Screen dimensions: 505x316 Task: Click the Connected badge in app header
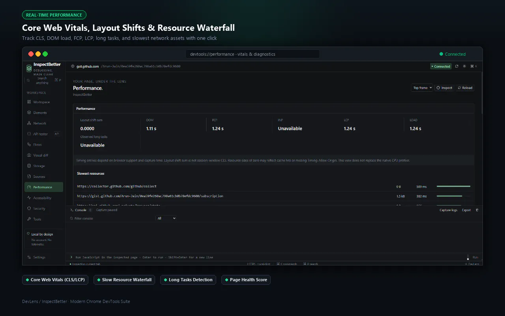[x=441, y=66]
